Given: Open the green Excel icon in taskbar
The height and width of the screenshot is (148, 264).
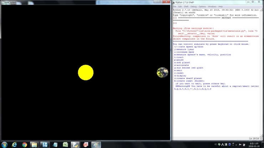Looking at the screenshot, I should [x=65, y=144].
